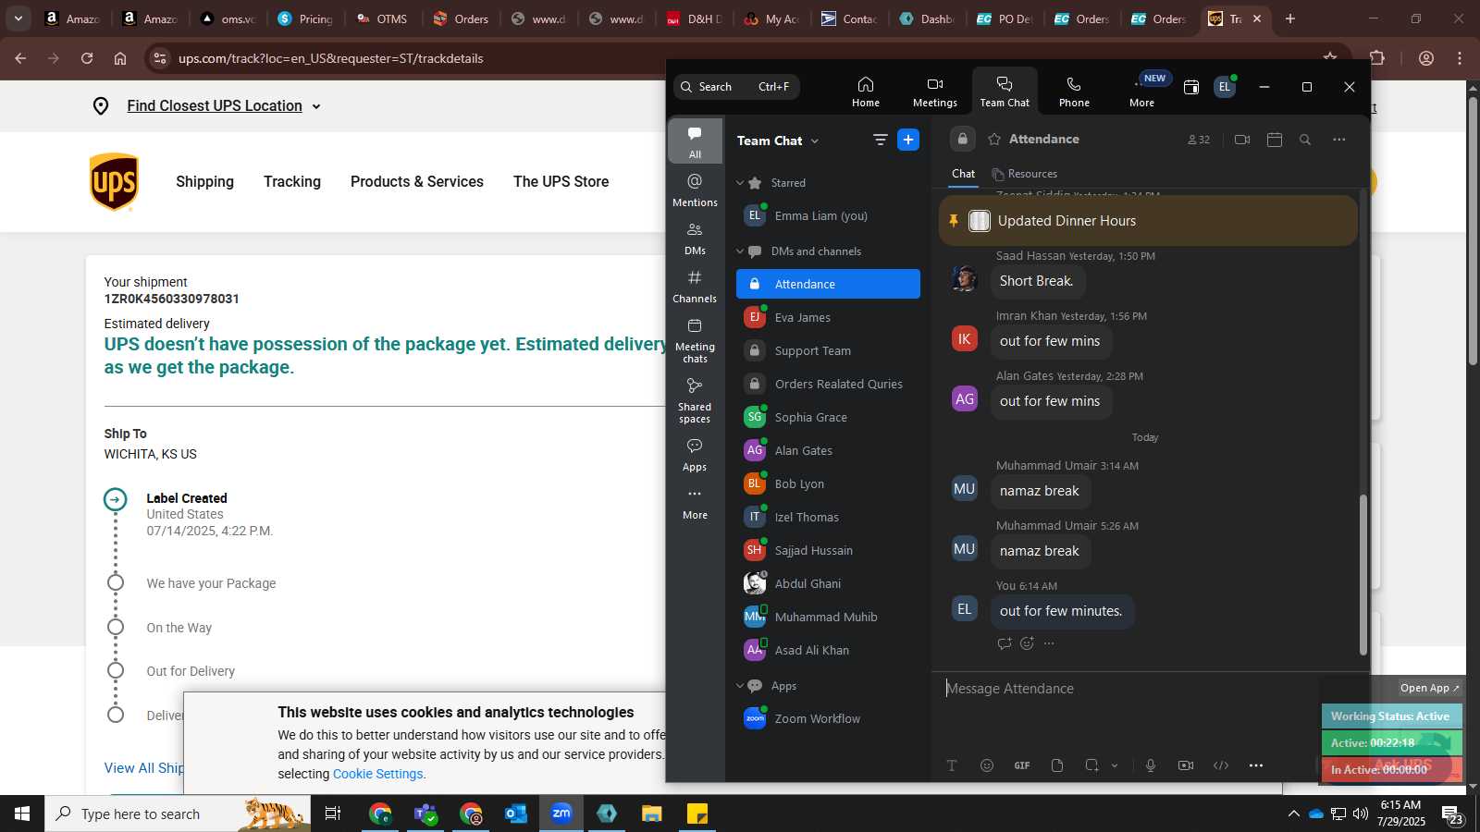Screen dimensions: 1480x832
Task: Click the text formatting icon in composer
Action: (x=952, y=765)
